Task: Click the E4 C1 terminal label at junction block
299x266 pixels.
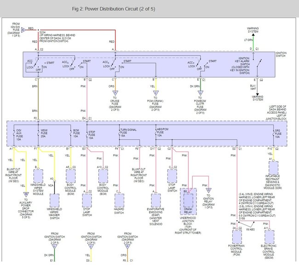Action: (x=87, y=118)
